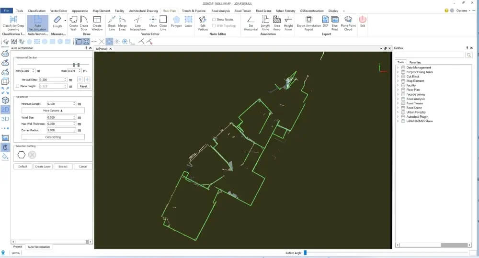Activate the Break Line tool
The image size is (479, 258).
(x=112, y=23)
